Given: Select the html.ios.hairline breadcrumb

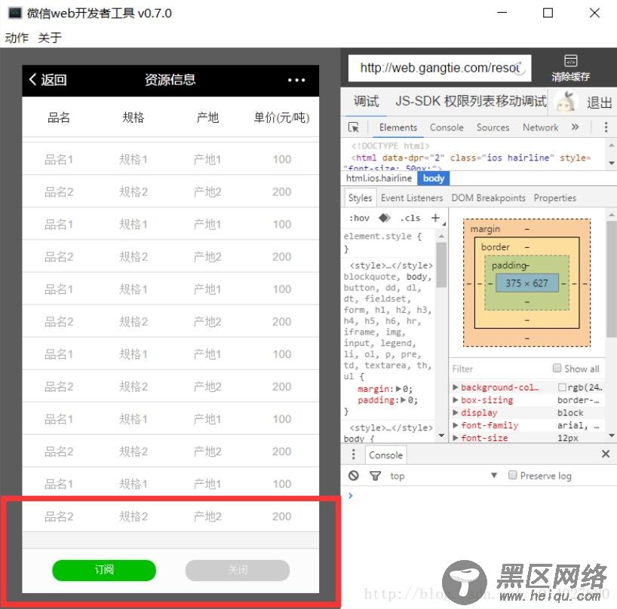Looking at the screenshot, I should point(379,179).
